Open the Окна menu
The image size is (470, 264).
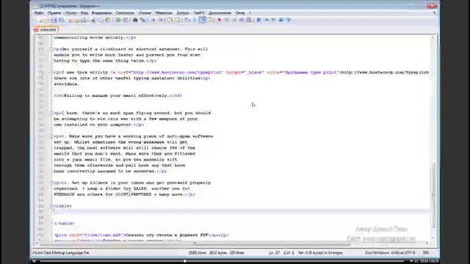[240, 13]
